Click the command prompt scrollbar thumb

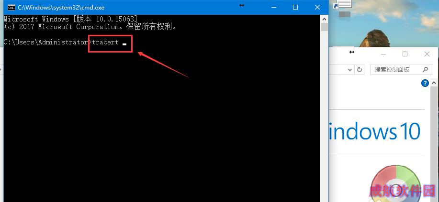coord(324,27)
